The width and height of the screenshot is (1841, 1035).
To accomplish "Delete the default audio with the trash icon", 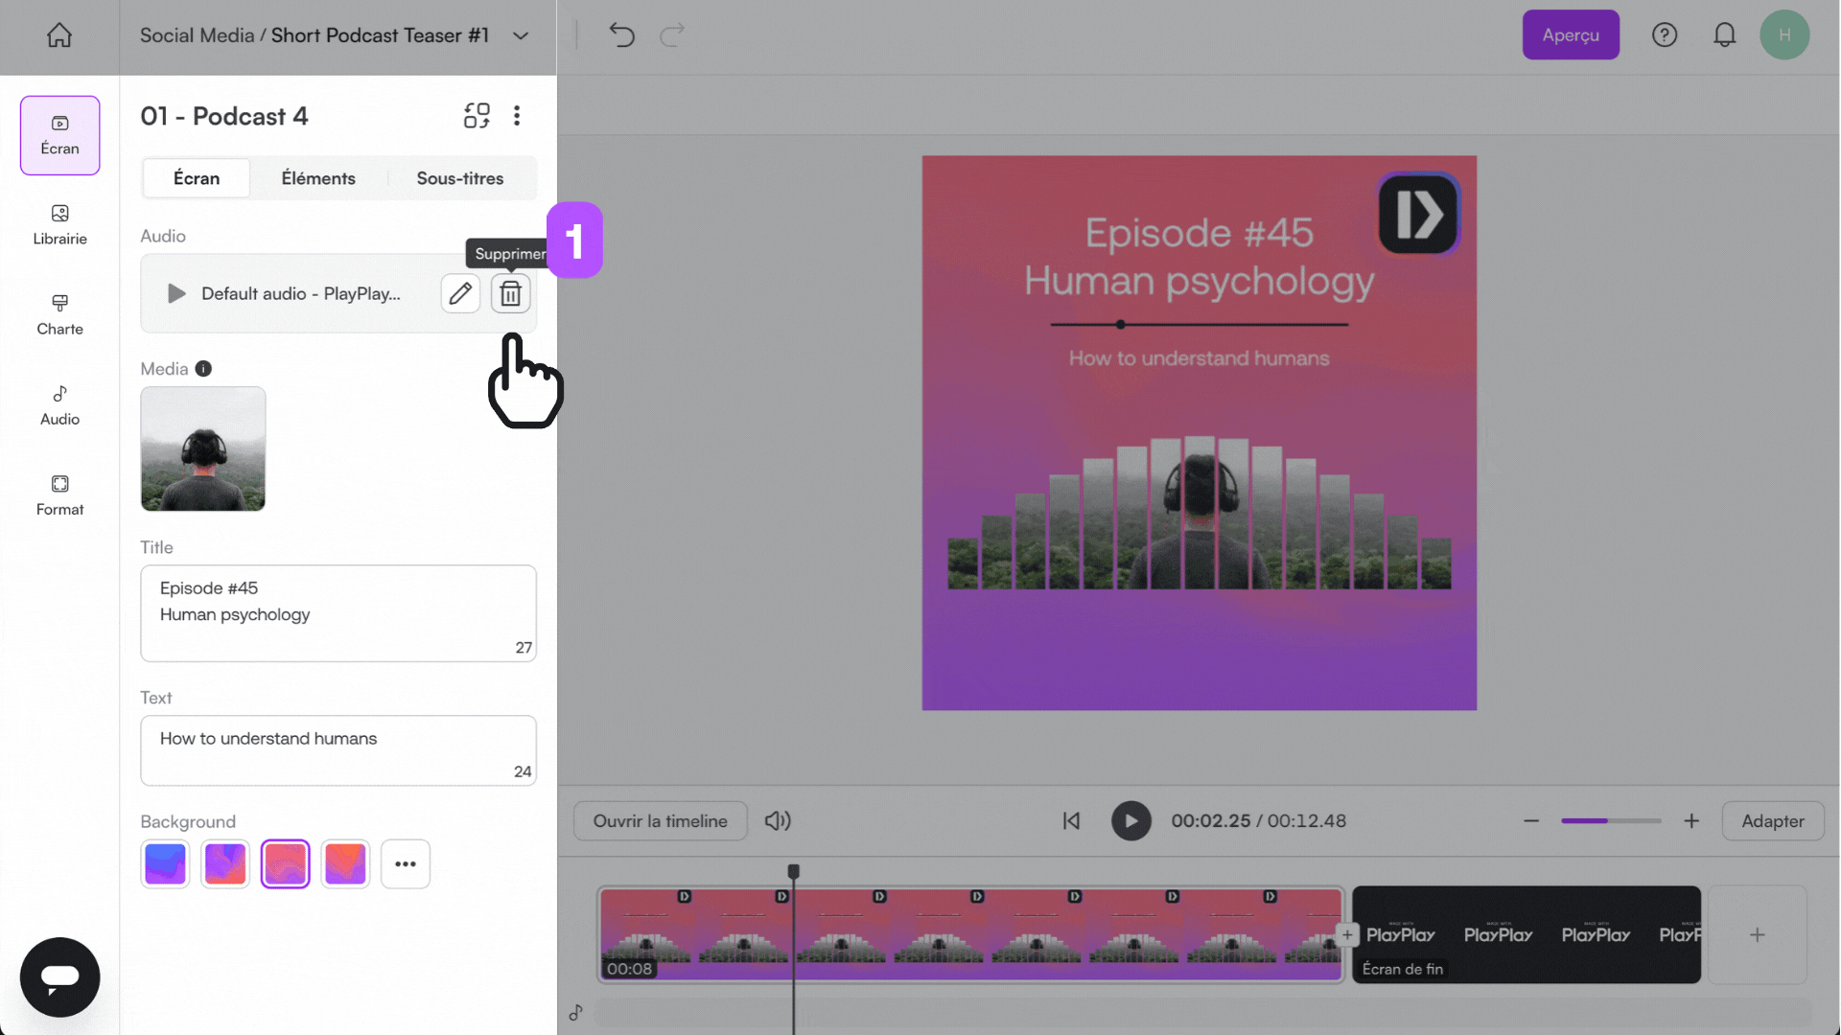I will [510, 293].
